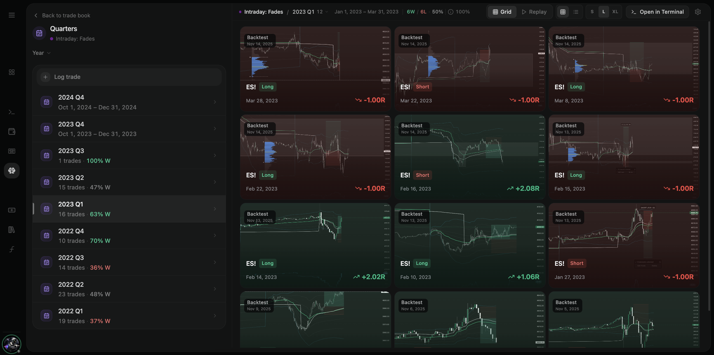Click the Intraday: Fades breadcrumb
Screen dimensions: 714x355
point(263,12)
